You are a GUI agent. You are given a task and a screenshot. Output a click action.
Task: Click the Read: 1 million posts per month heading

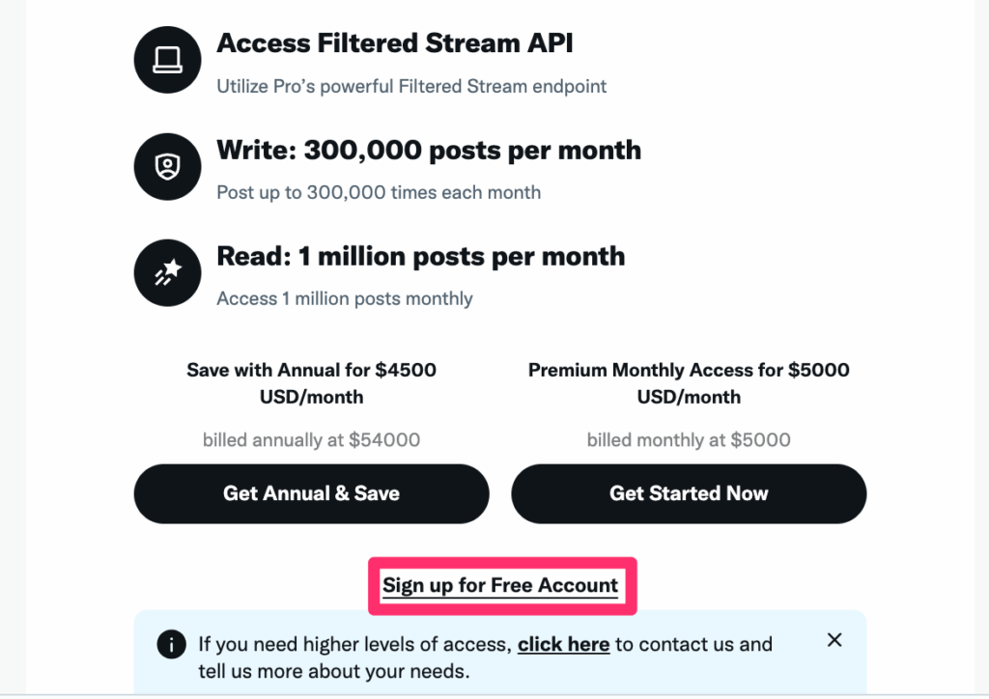(421, 257)
